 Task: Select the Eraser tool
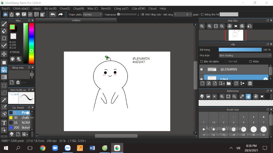4,31
